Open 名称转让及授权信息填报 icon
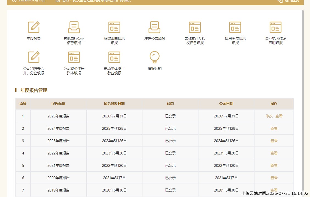The height and width of the screenshot is (197, 310). click(195, 27)
